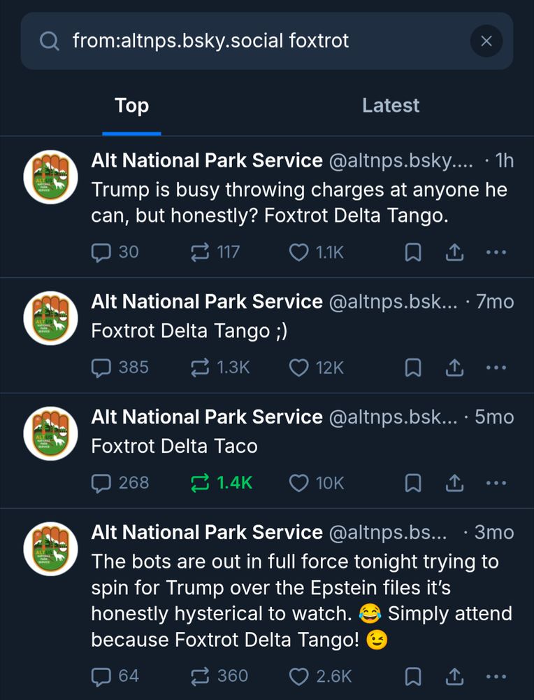Select the Top tab

click(x=131, y=105)
